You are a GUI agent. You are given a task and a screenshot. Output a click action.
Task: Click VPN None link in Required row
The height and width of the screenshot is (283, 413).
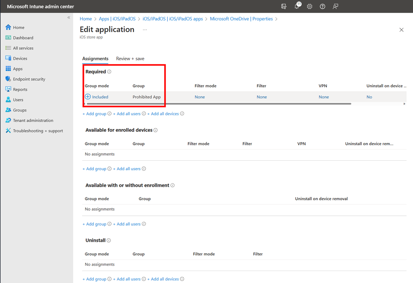(324, 97)
